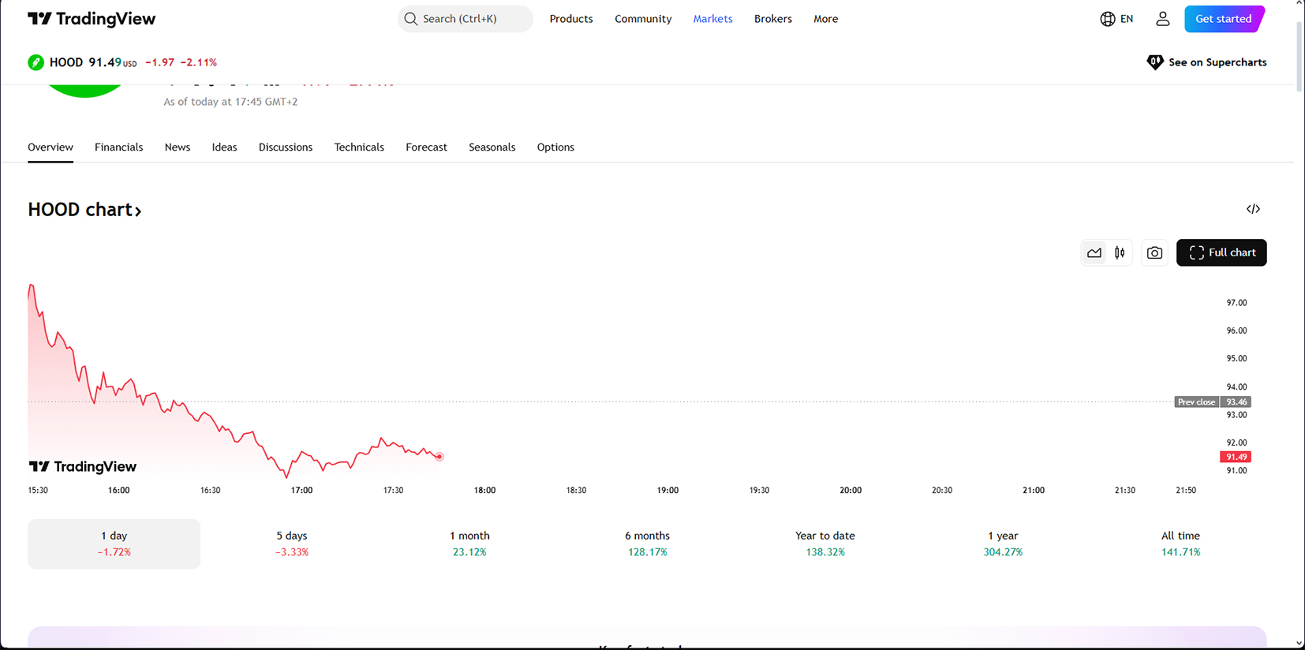Switch to the News tab
Screen dimensions: 1305x650
tap(178, 148)
